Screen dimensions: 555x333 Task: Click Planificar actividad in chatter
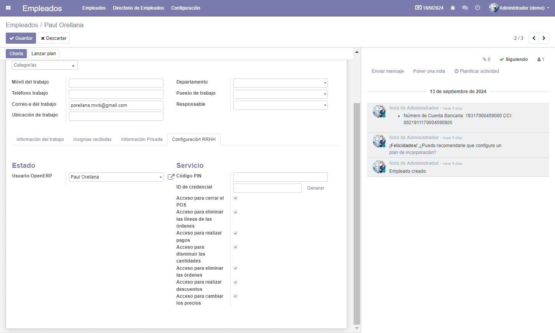tap(477, 71)
